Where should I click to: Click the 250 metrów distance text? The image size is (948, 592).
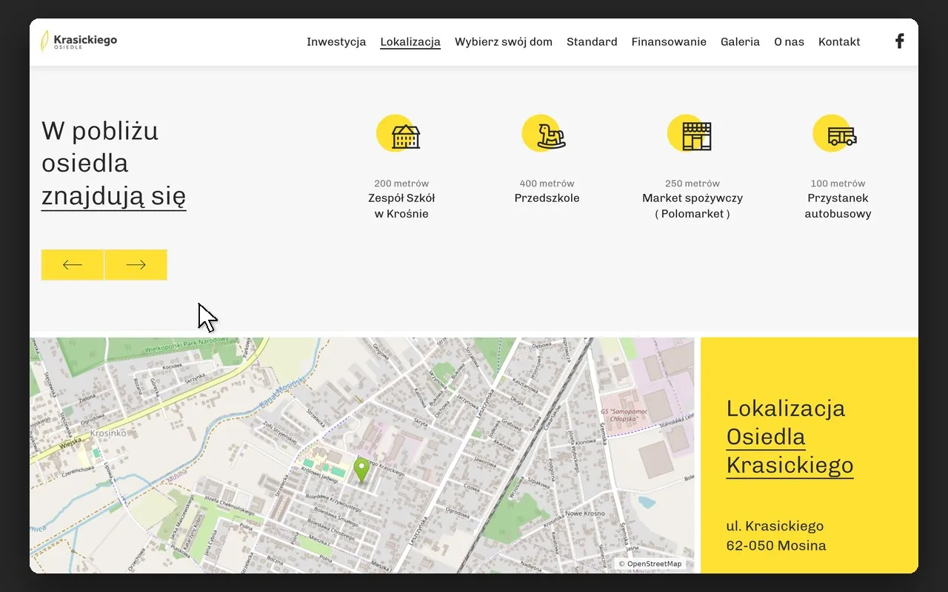point(692,184)
